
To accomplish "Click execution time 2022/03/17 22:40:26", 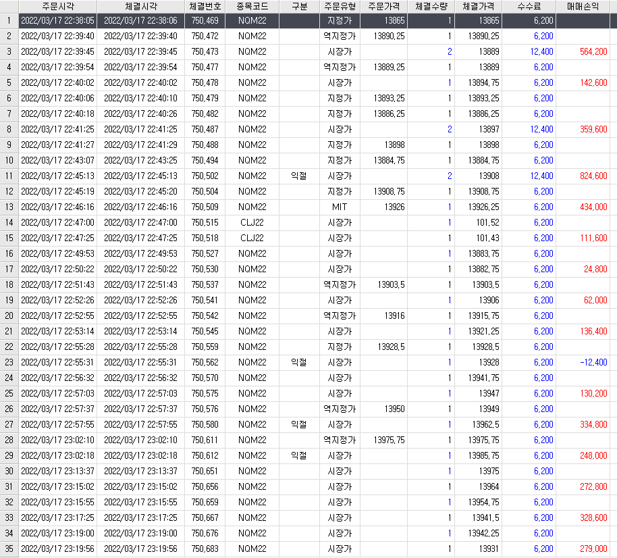I will 140,113.
